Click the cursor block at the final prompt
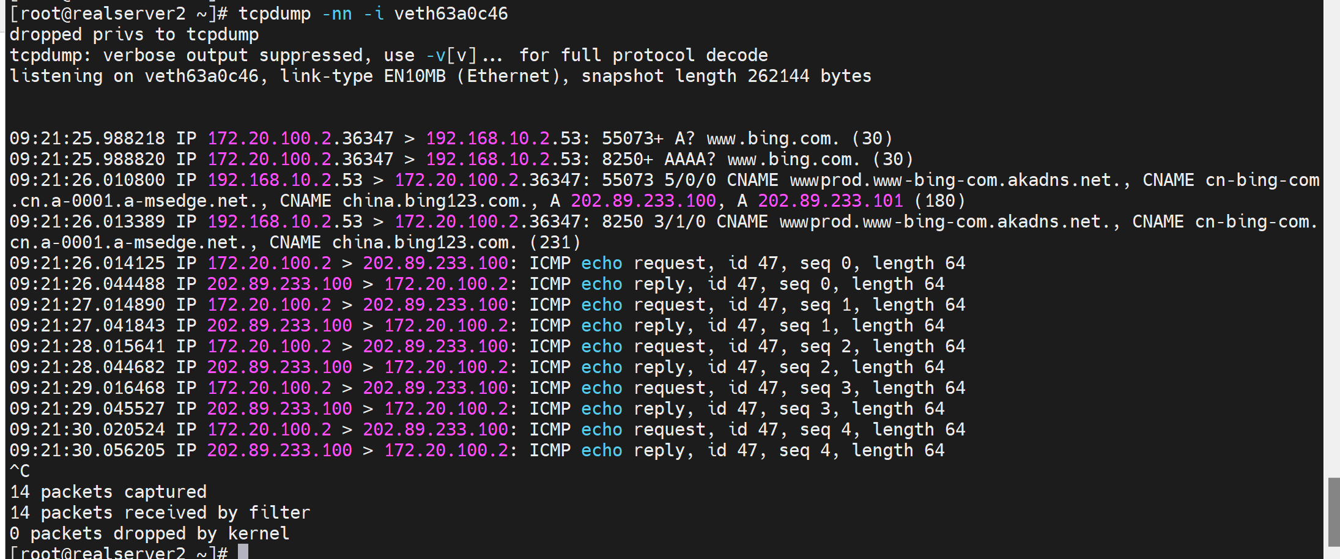The image size is (1340, 559). tap(243, 552)
